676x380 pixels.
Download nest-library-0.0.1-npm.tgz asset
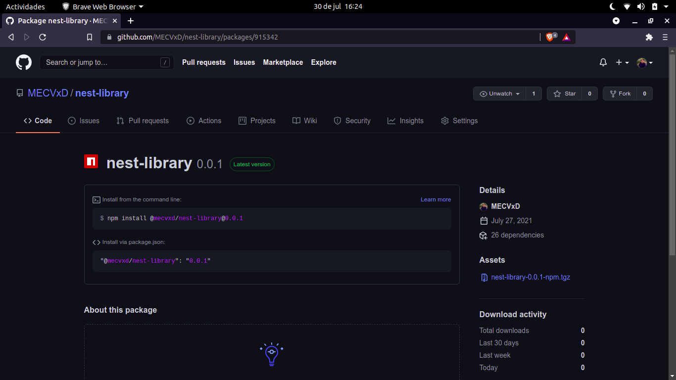531,277
